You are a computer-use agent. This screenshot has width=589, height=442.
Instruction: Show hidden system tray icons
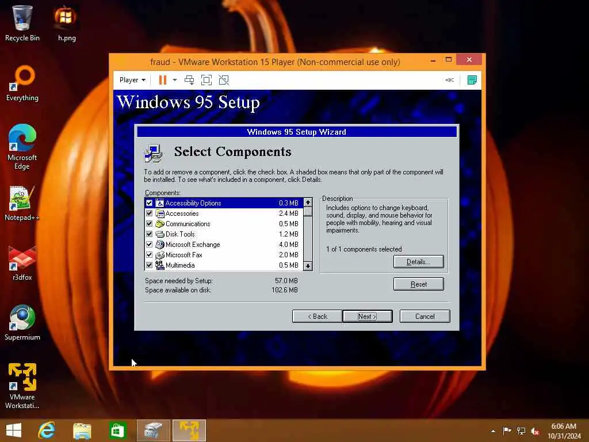point(493,431)
